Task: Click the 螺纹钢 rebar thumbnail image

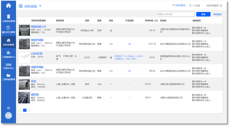Action: (24, 97)
